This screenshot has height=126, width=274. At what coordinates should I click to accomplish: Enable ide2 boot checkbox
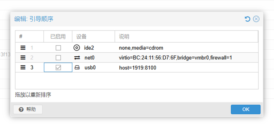pos(58,48)
